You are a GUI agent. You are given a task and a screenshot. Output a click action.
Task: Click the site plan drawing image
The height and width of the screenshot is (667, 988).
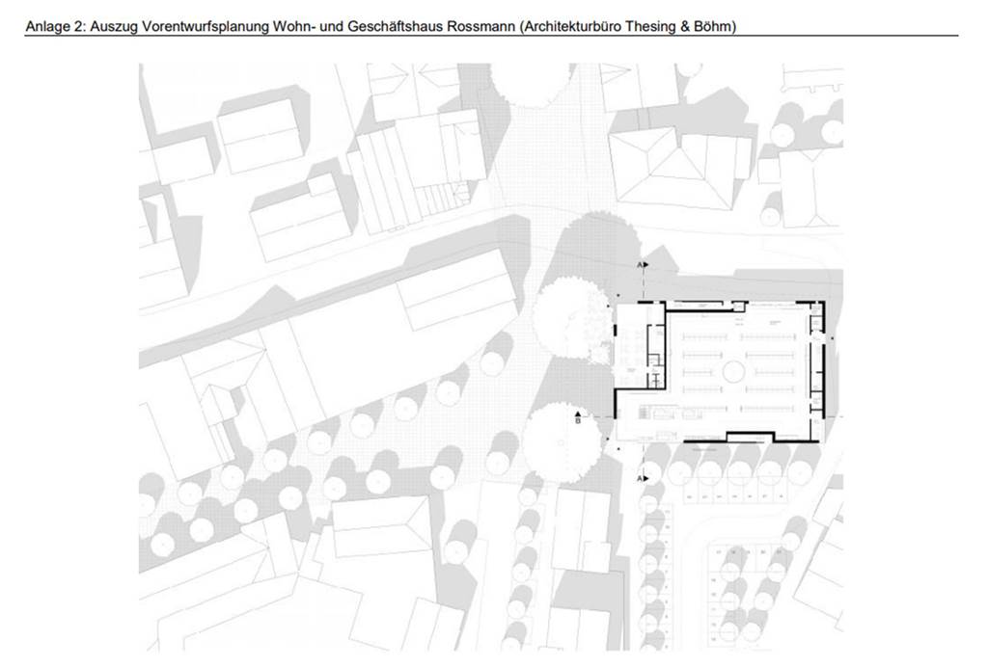pyautogui.click(x=491, y=357)
